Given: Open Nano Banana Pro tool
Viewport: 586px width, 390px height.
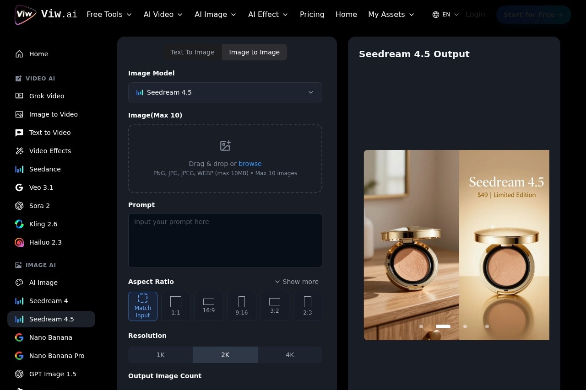Looking at the screenshot, I should 57,356.
